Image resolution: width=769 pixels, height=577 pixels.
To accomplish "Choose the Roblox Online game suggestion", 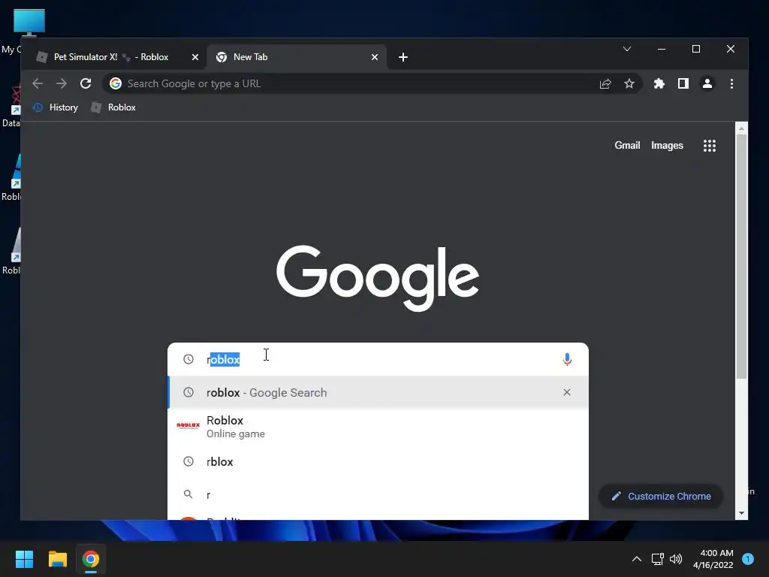I will pos(378,427).
